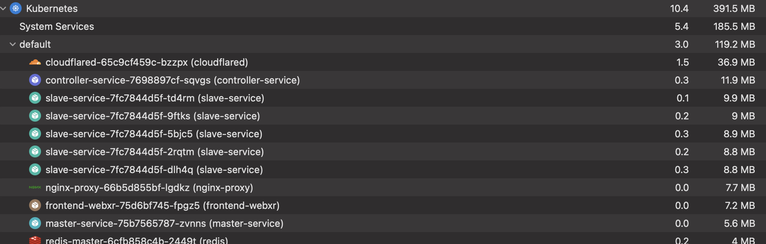Click the slave-service 5bjc5 pod icon
The height and width of the screenshot is (244, 766).
tap(35, 134)
